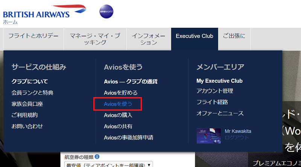
Task: Open オファーとニュース link
Action: 220,113
